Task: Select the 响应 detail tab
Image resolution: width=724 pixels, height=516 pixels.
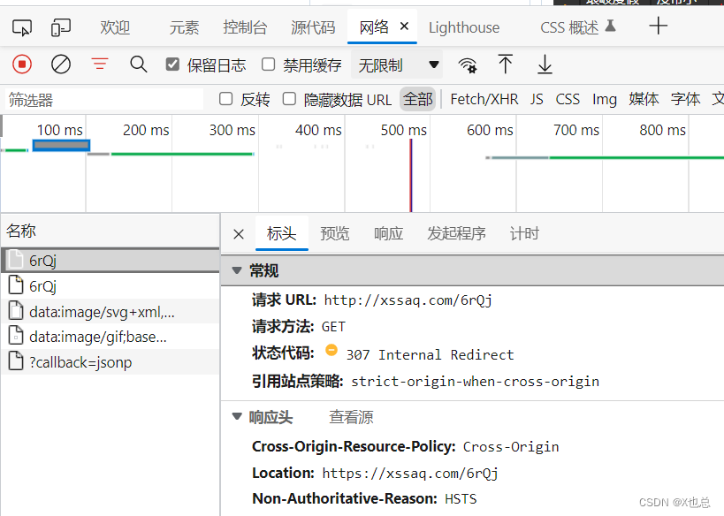Action: tap(388, 233)
